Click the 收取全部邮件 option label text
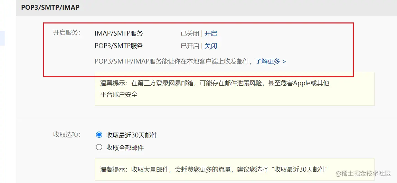The width and height of the screenshot is (397, 183). point(125,147)
